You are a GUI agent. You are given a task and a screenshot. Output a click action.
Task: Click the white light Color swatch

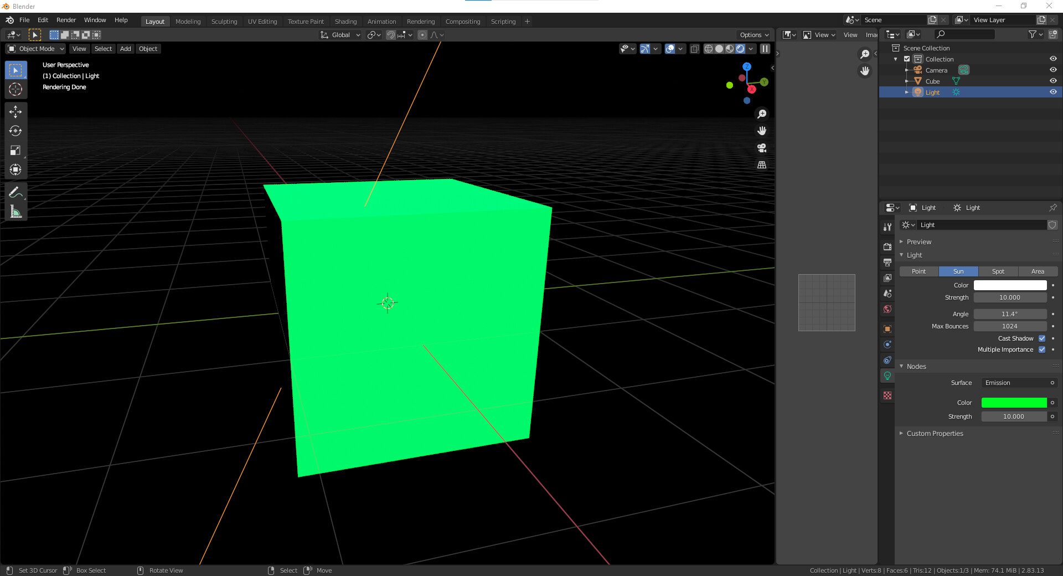pyautogui.click(x=1010, y=285)
